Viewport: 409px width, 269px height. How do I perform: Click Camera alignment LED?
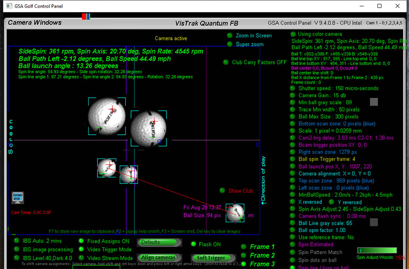point(293,174)
